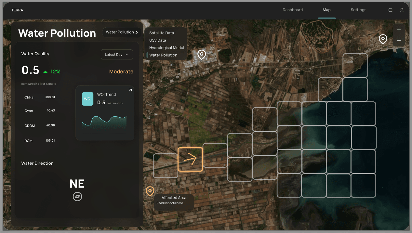Click the orange Affected Area location pin

pyautogui.click(x=150, y=191)
